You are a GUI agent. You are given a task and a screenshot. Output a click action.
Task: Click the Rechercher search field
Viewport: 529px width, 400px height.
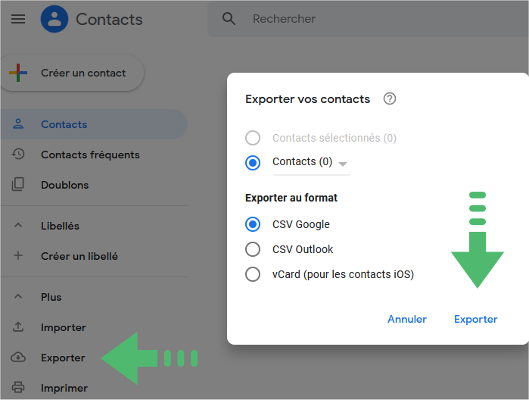(x=368, y=19)
